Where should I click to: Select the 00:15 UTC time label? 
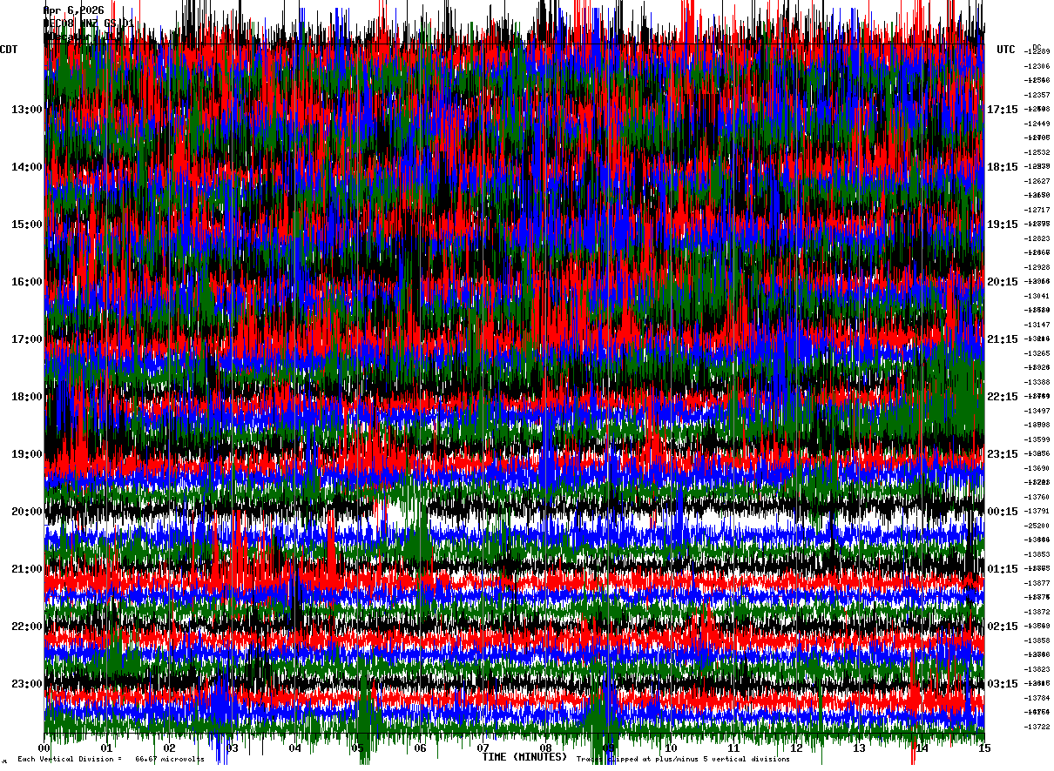click(x=1003, y=512)
